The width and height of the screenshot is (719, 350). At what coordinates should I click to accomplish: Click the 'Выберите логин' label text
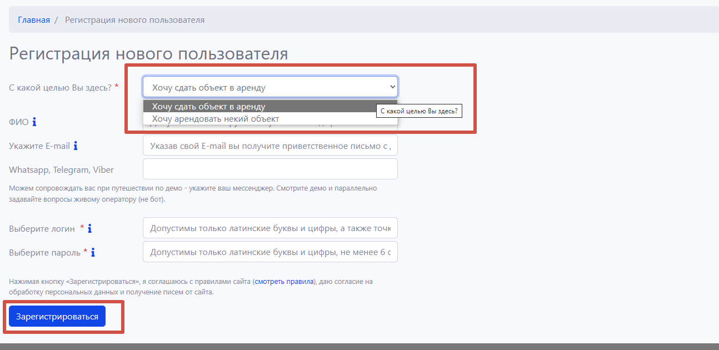coord(42,229)
